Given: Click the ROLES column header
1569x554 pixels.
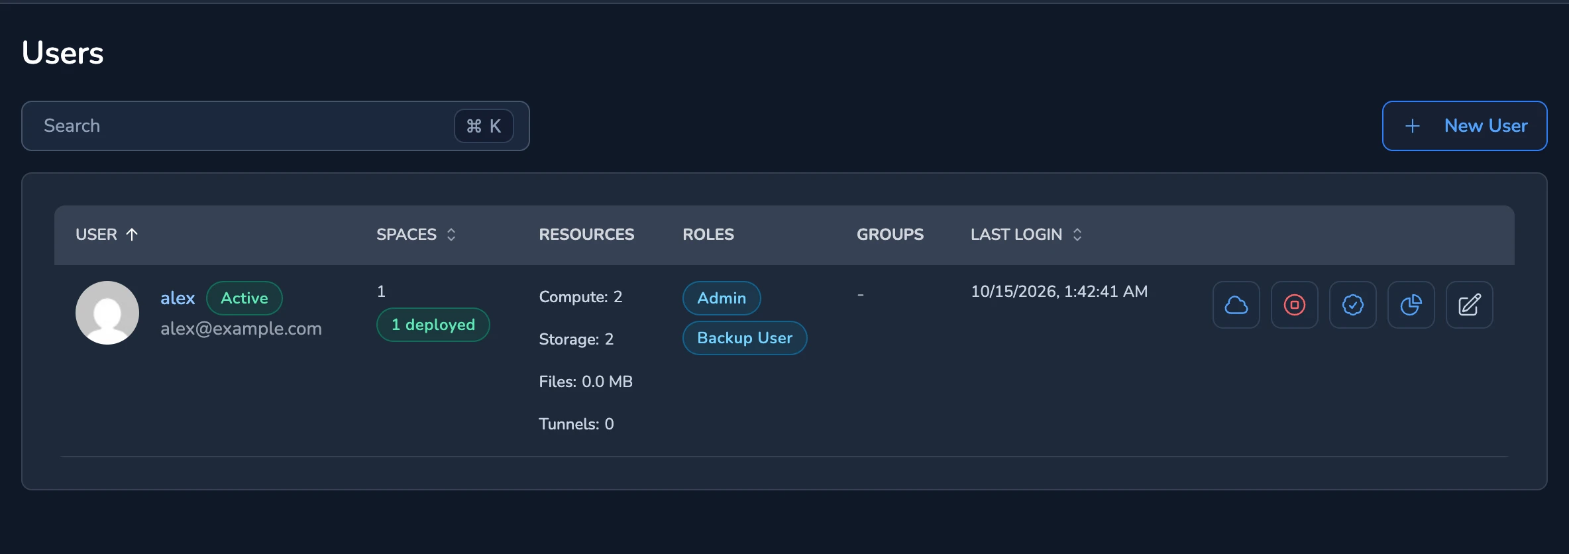Looking at the screenshot, I should [708, 235].
